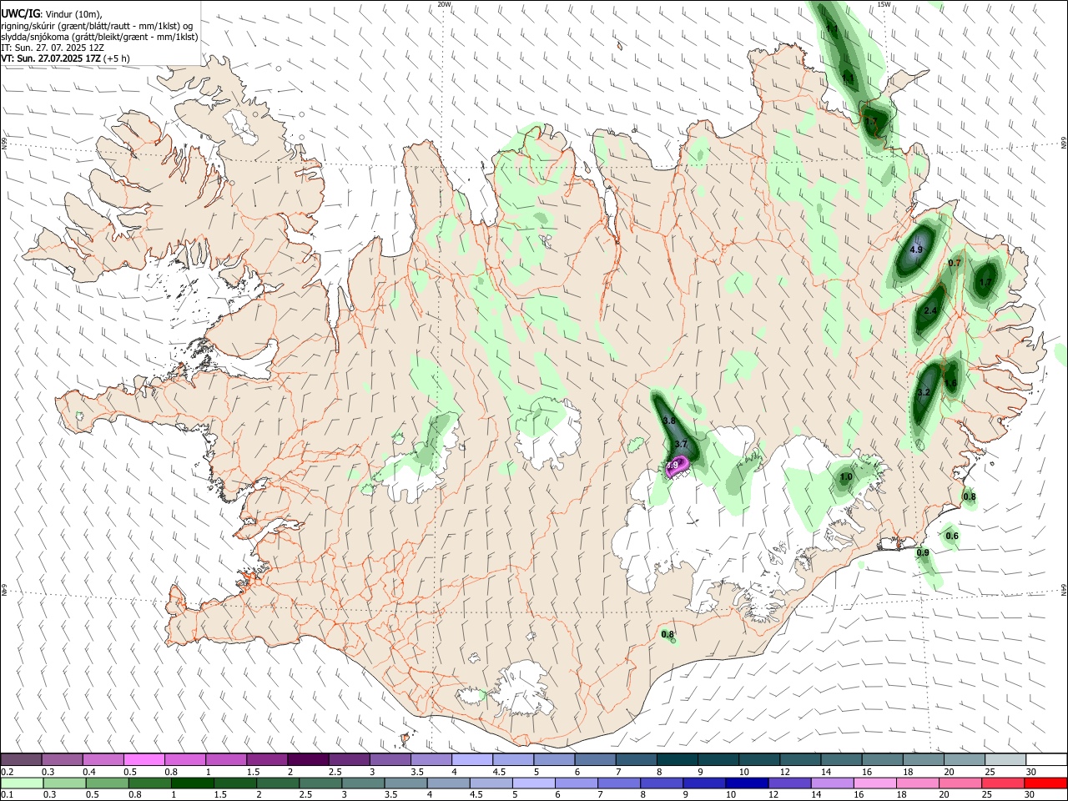
Task: Select the 'rigning/skúrir' legend description line
Action: tap(97, 25)
